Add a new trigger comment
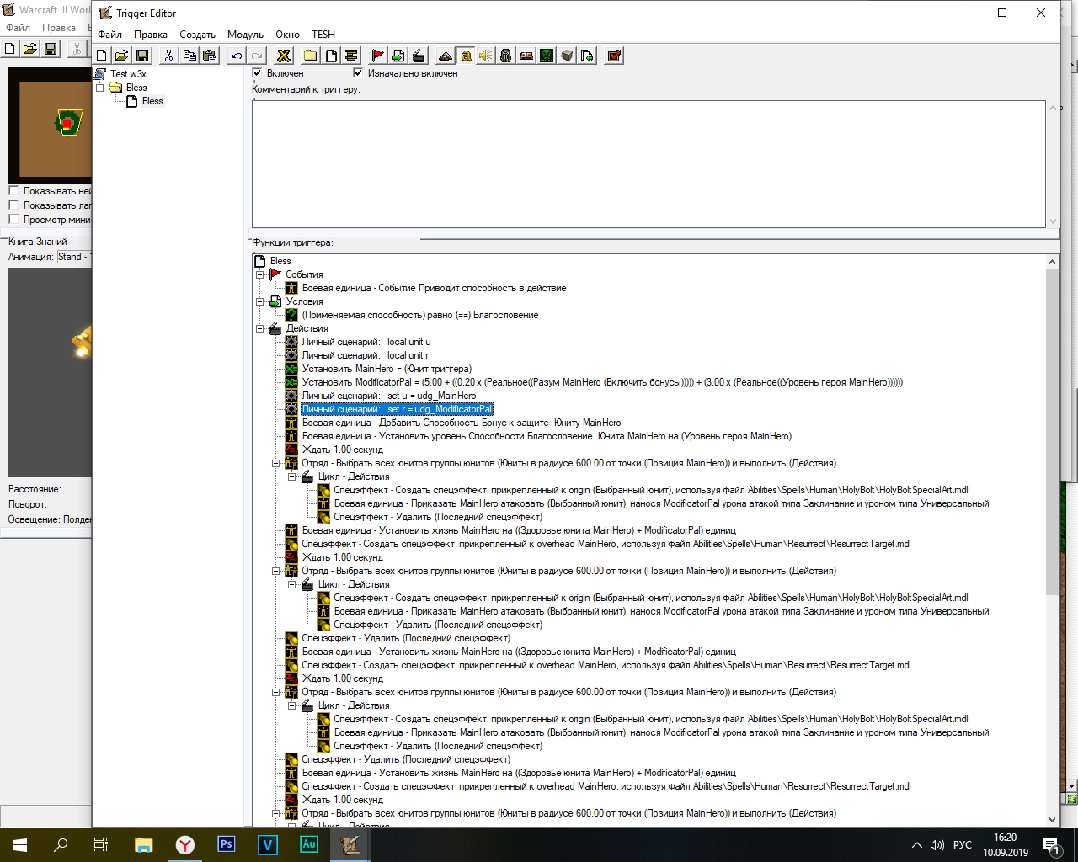Screen dimensions: 1078x862 click(x=351, y=56)
